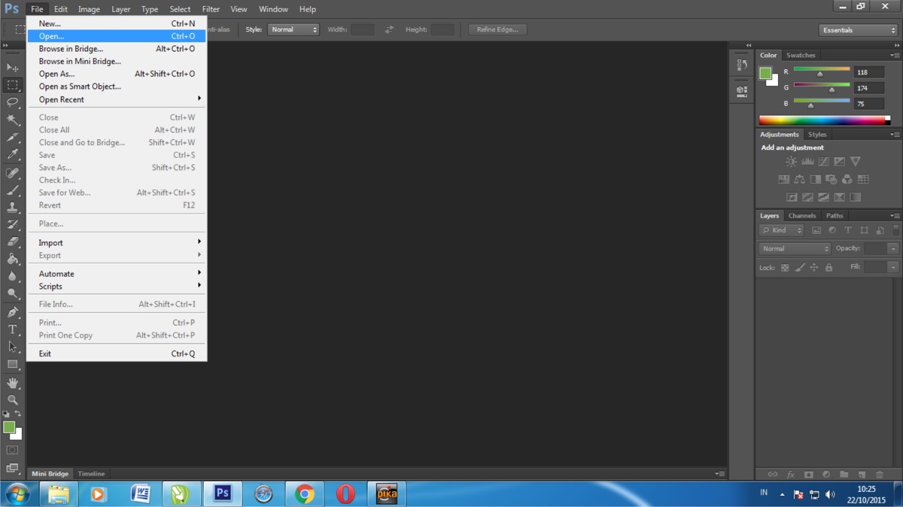This screenshot has width=903, height=507.
Task: Swap foreground and background colors
Action: pos(18,413)
